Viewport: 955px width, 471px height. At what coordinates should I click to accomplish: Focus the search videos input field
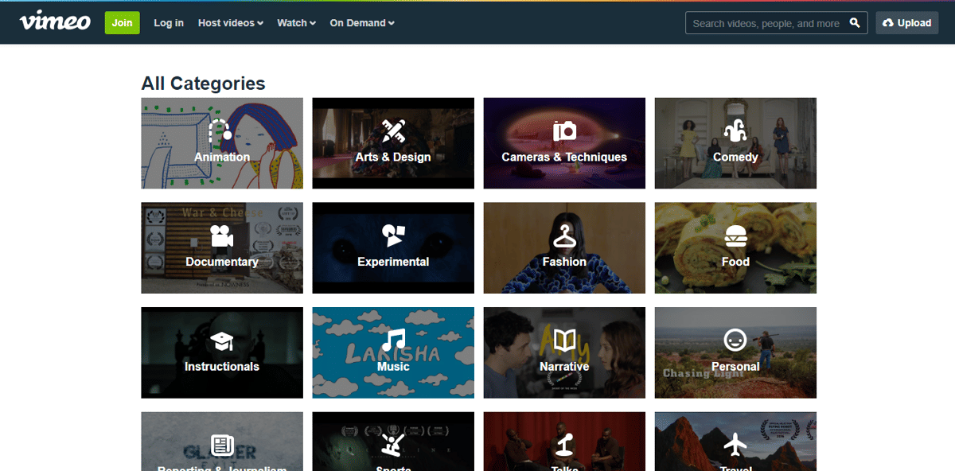click(766, 23)
